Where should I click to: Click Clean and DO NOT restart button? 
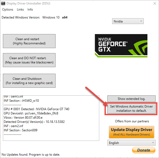point(29,60)
